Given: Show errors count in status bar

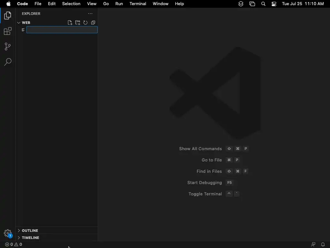Looking at the screenshot, I should point(9,244).
